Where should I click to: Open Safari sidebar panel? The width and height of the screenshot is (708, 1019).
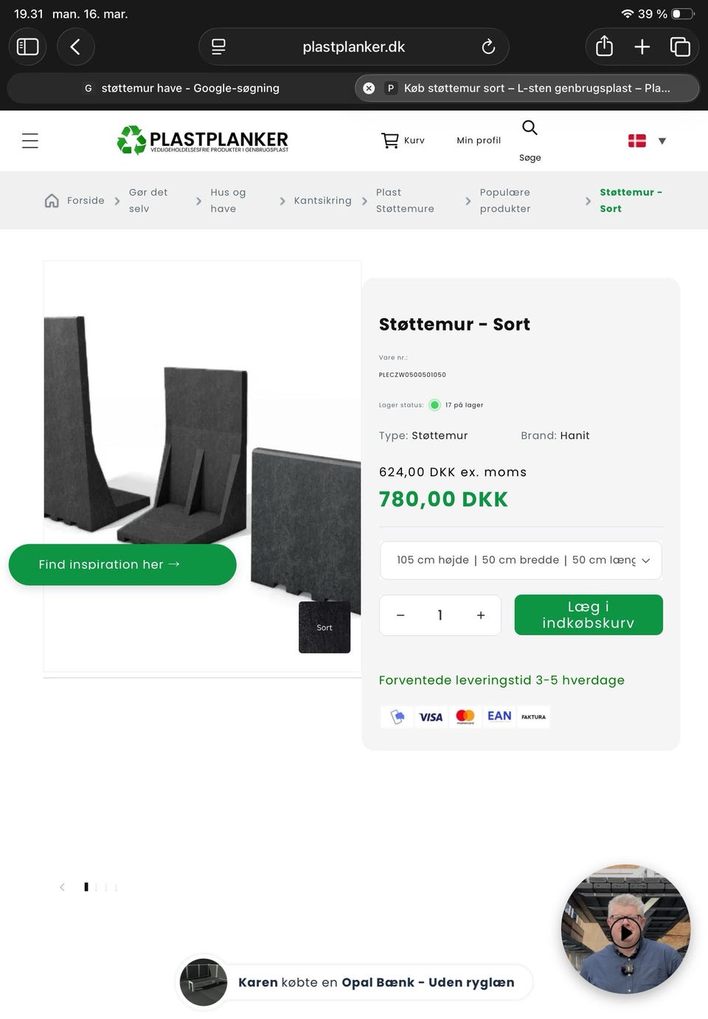(27, 46)
